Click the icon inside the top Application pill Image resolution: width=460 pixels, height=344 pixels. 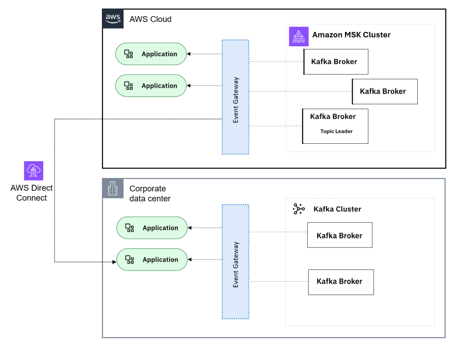(x=128, y=53)
